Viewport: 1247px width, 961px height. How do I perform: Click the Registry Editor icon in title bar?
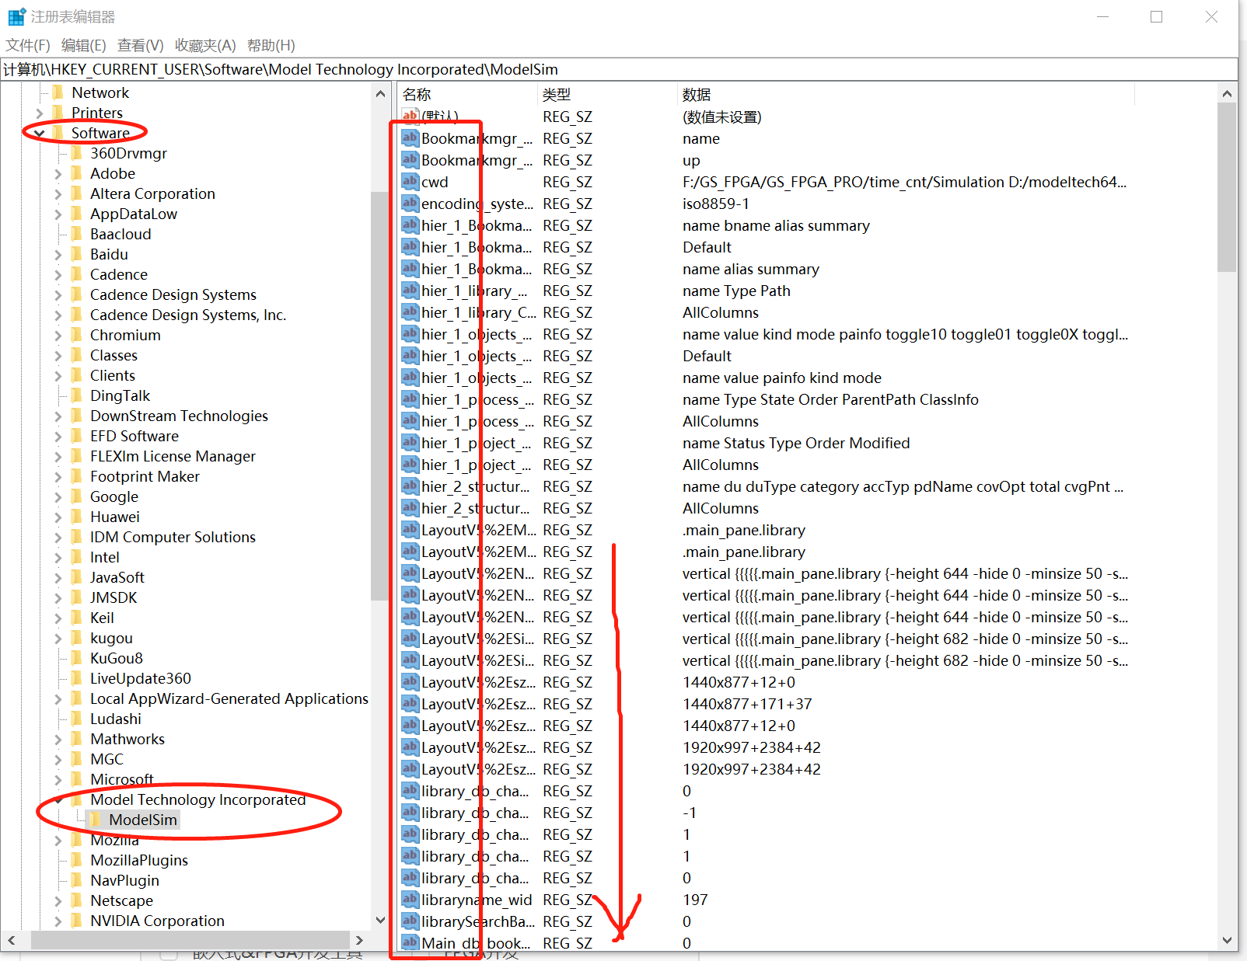[x=16, y=16]
